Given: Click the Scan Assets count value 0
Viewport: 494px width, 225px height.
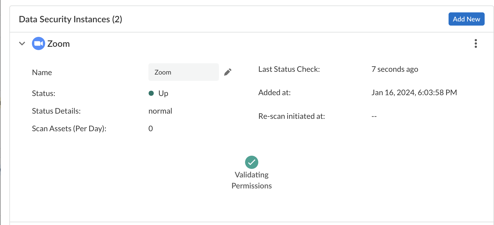Looking at the screenshot, I should 151,128.
